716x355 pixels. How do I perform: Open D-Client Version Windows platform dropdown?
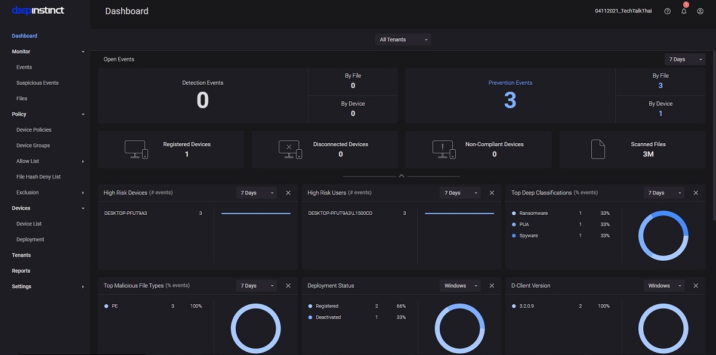[x=664, y=286]
